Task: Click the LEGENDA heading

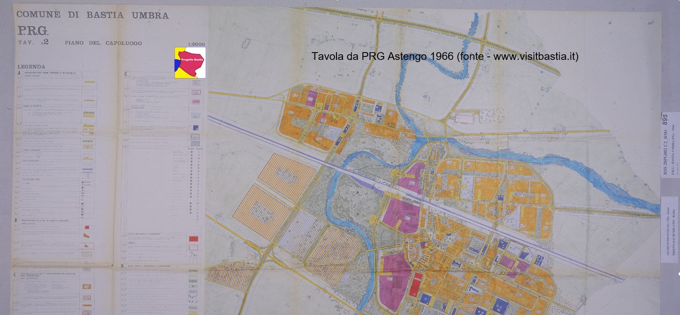Action: 31,67
